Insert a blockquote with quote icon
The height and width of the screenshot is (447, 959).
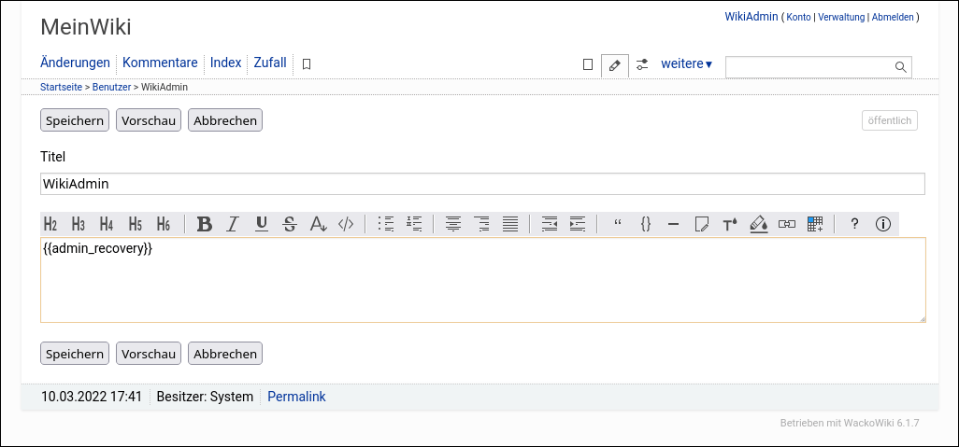pyautogui.click(x=617, y=224)
